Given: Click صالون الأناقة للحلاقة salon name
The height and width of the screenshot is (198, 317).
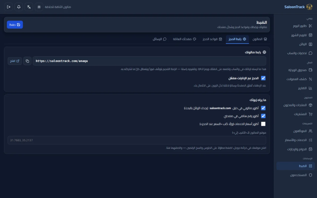Looking at the screenshot, I should pos(58,7).
